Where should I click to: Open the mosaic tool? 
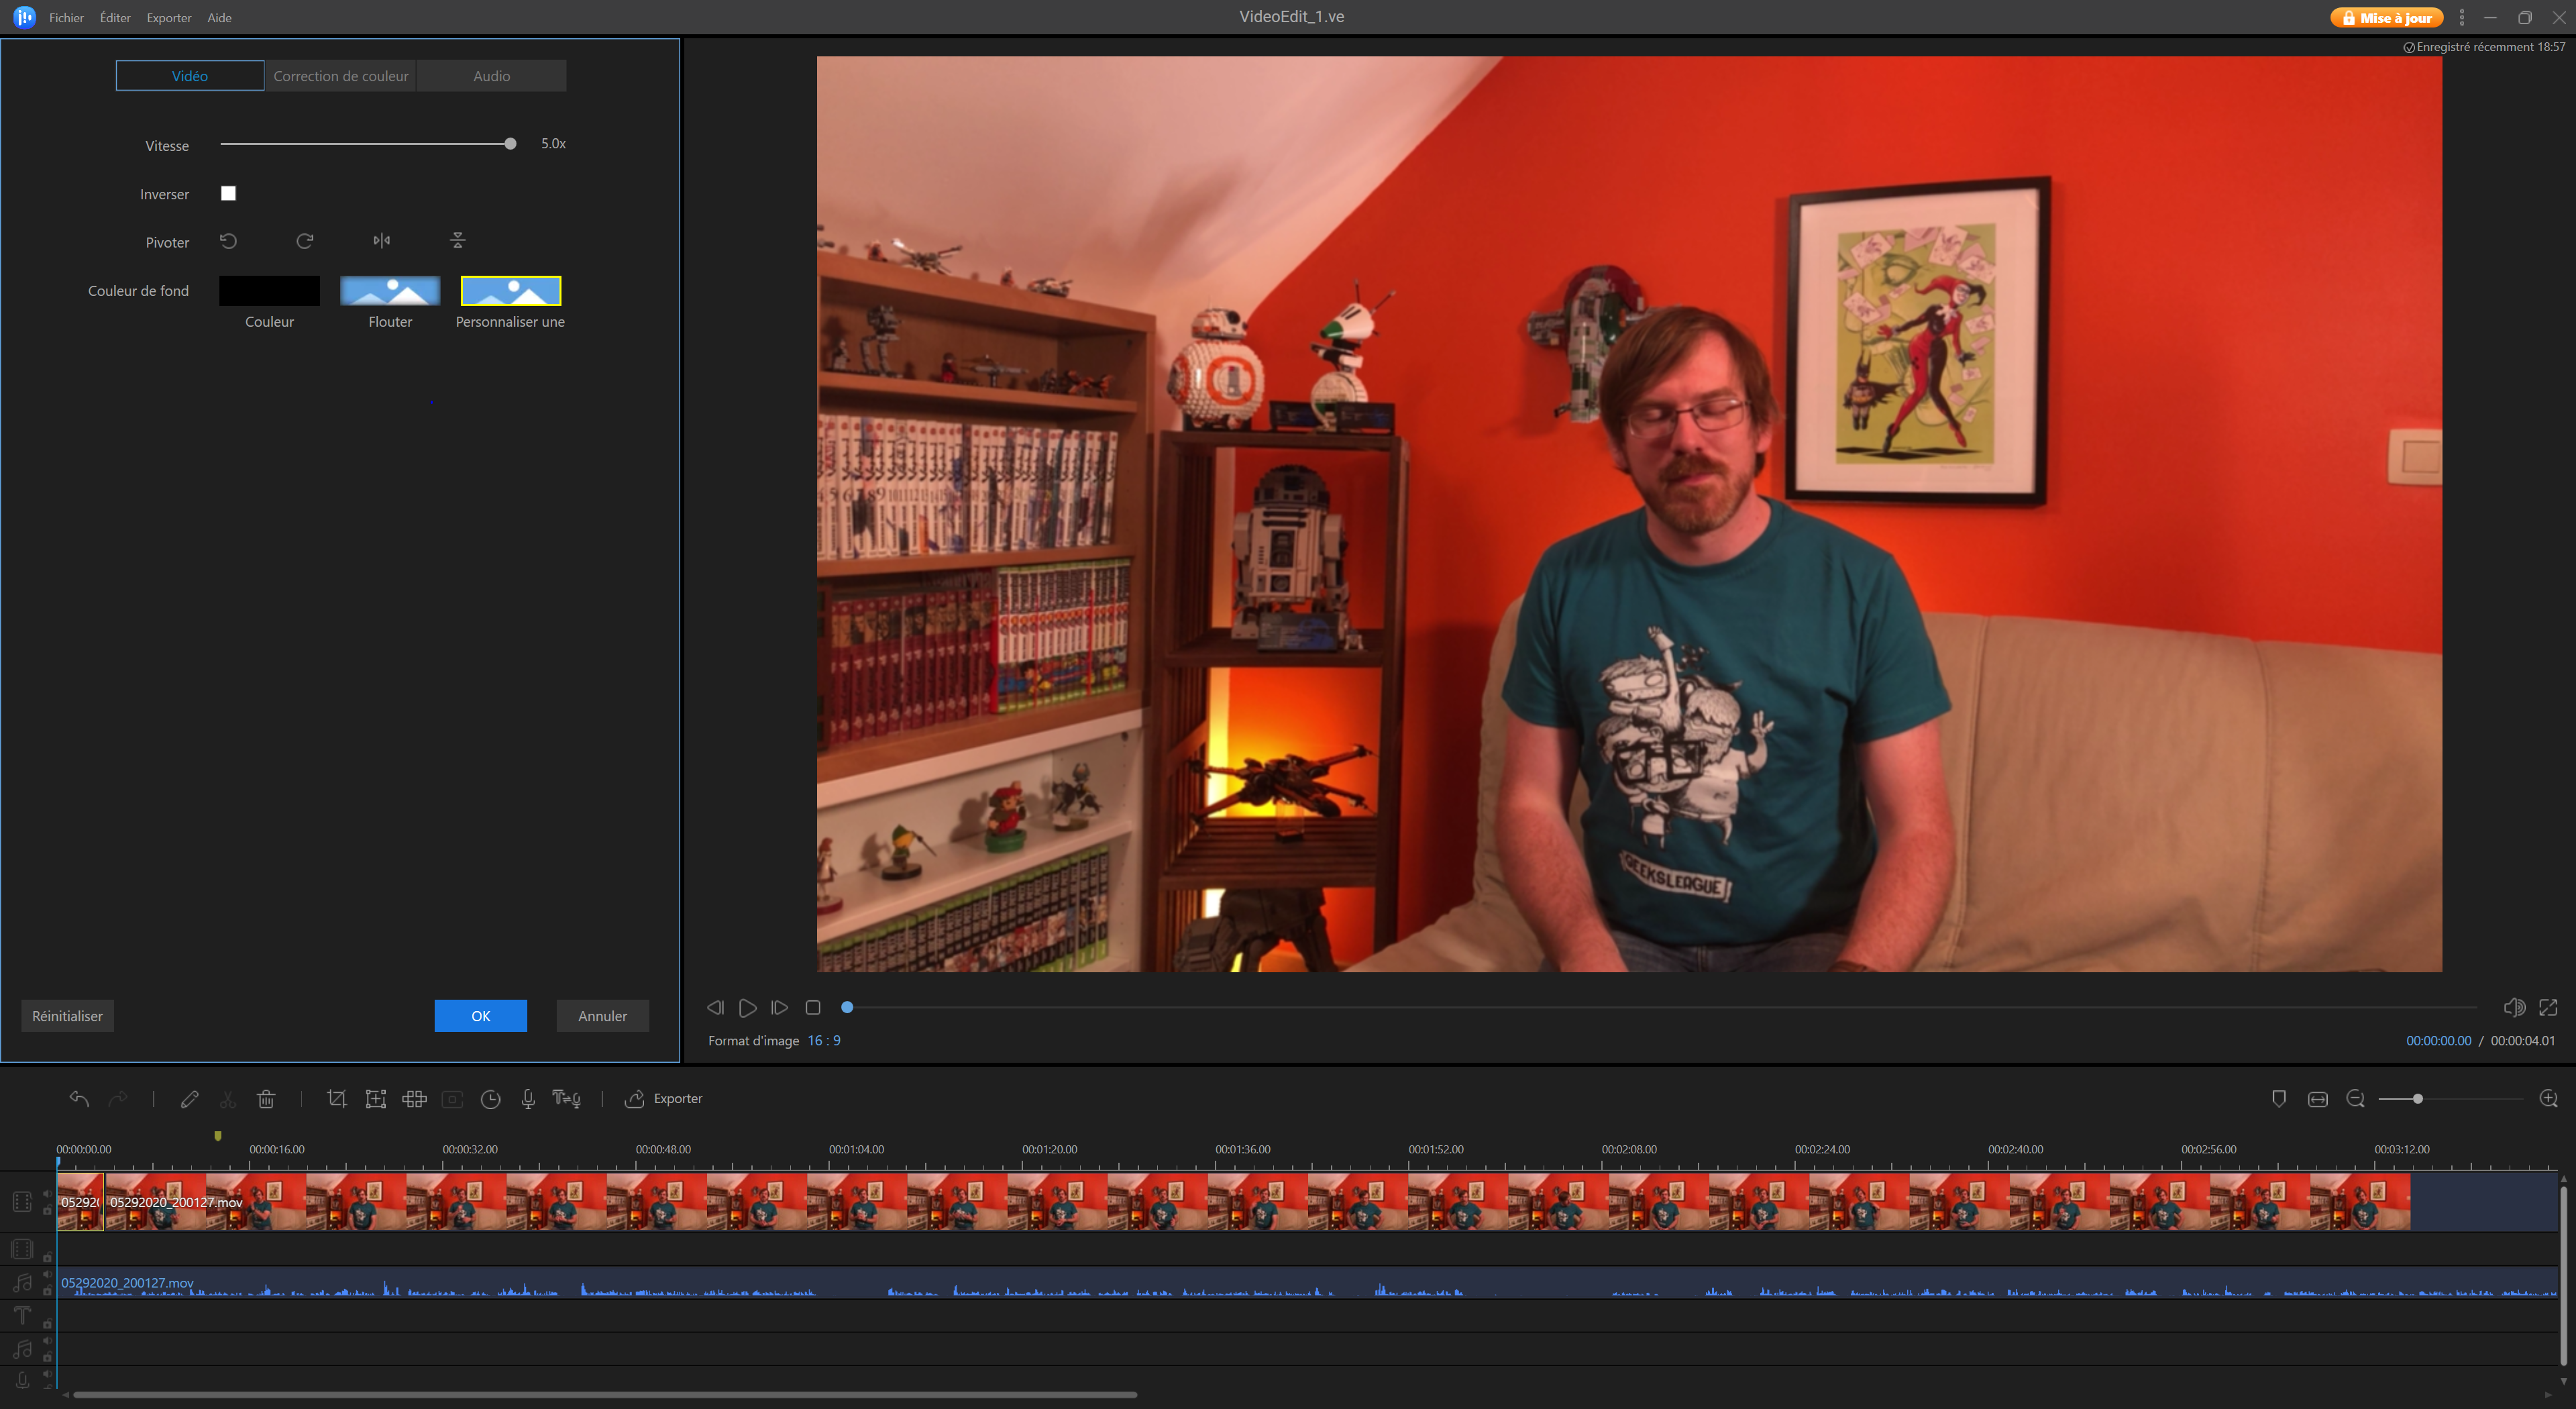click(x=414, y=1098)
